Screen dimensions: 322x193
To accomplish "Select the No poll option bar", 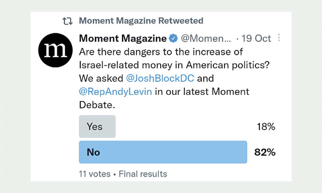I will pos(163,152).
